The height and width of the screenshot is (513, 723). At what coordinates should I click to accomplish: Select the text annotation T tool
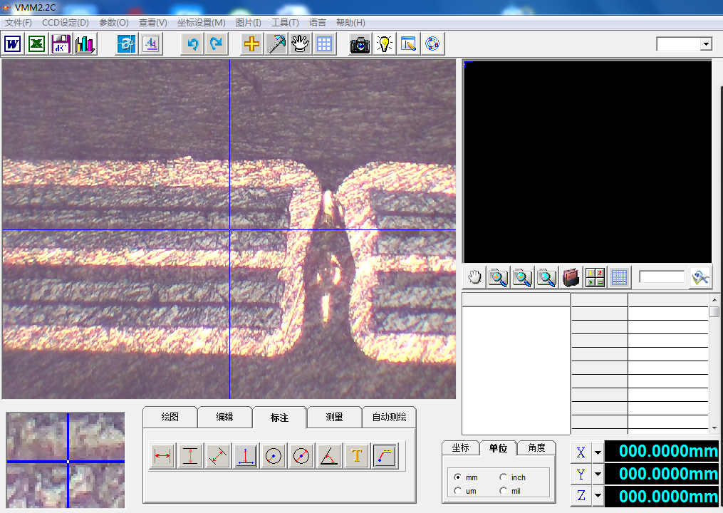coord(356,456)
